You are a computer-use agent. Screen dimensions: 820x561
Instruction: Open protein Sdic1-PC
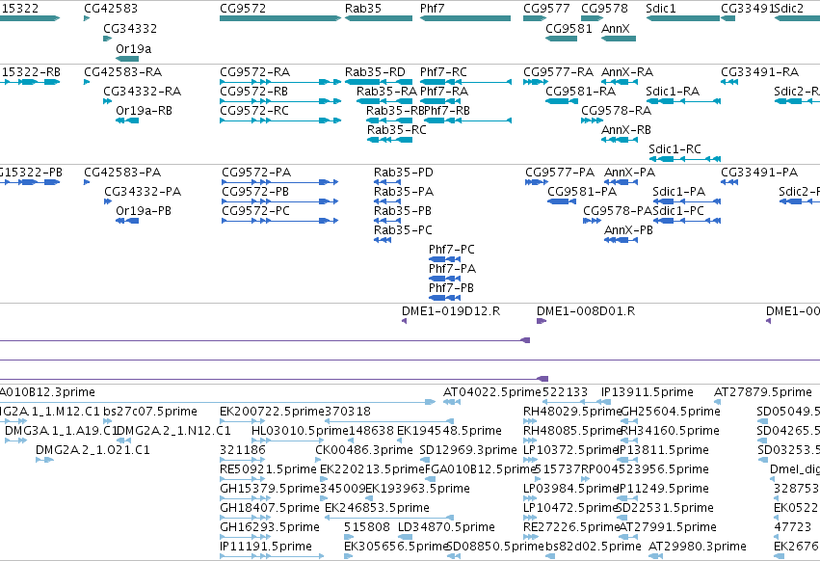tap(678, 211)
